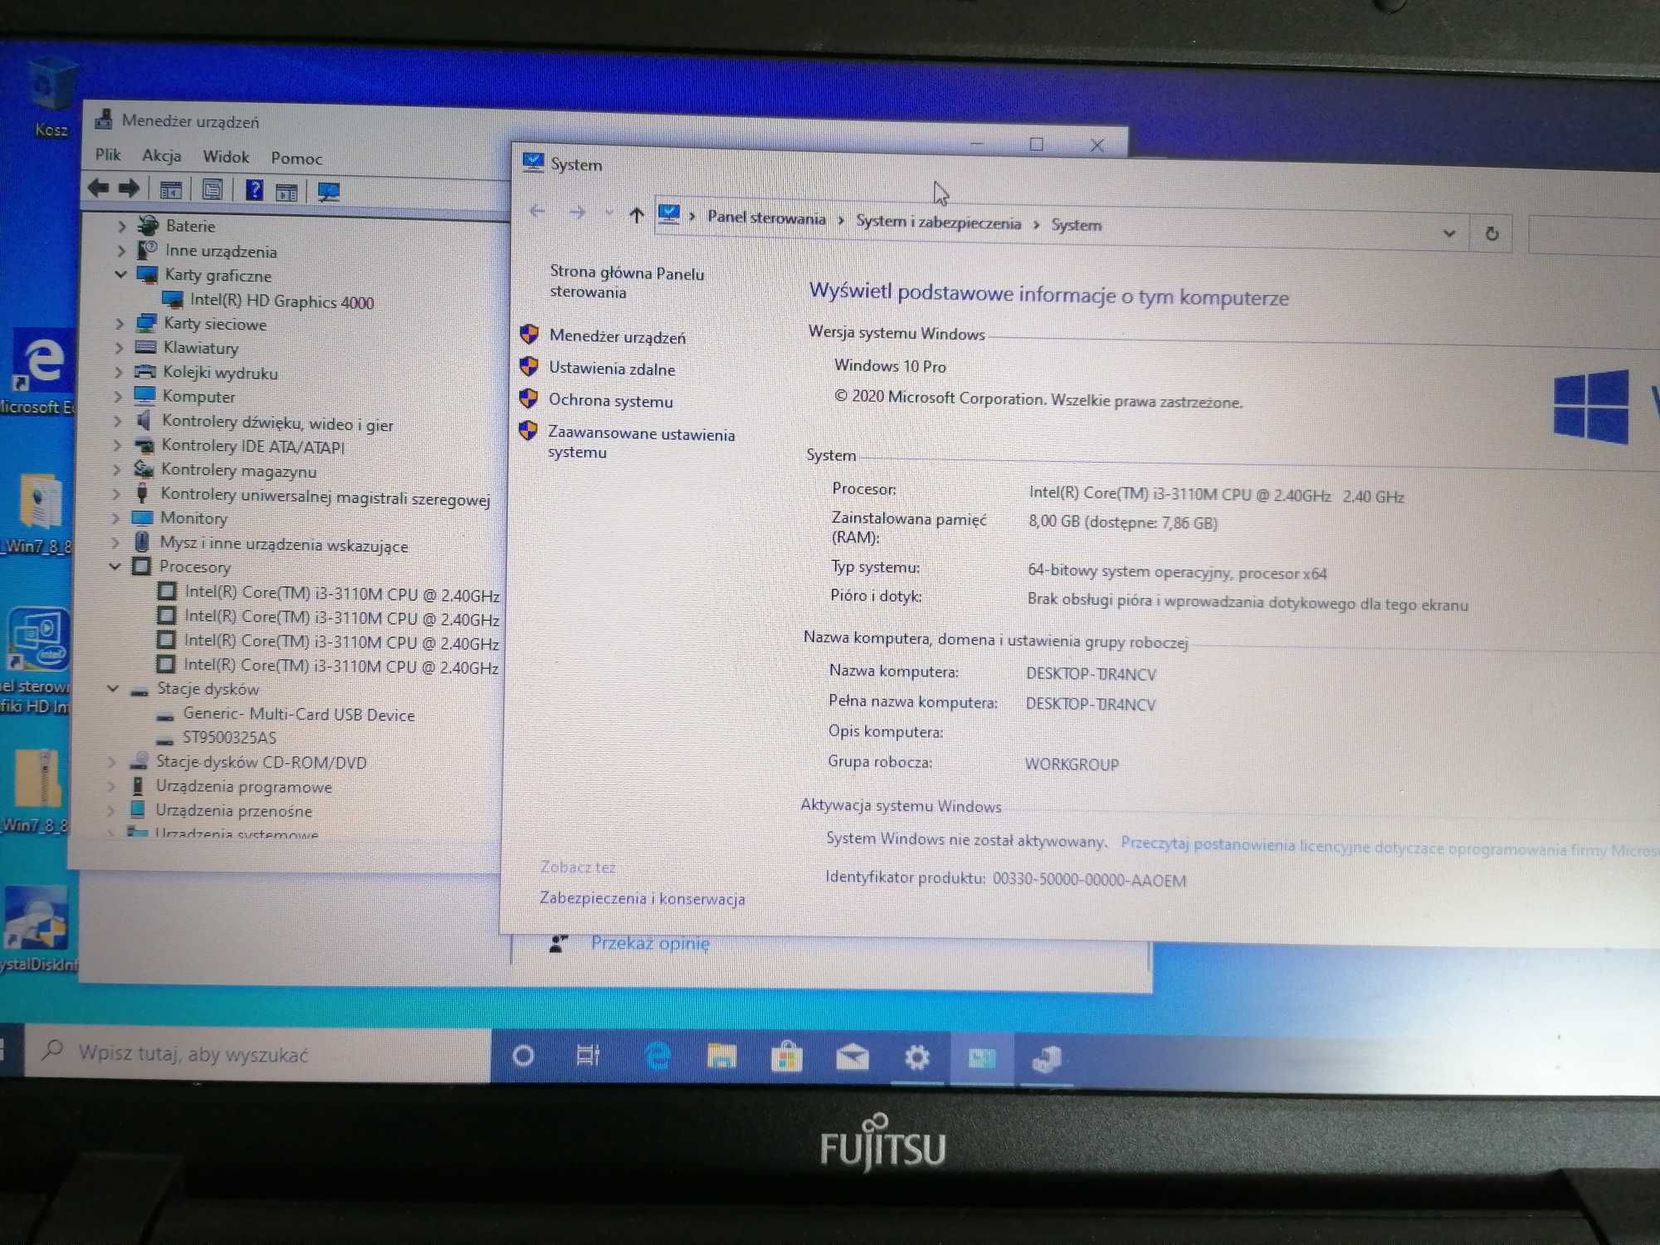The image size is (1660, 1245).
Task: Click the scan for hardware changes monitor icon
Action: coord(329,193)
